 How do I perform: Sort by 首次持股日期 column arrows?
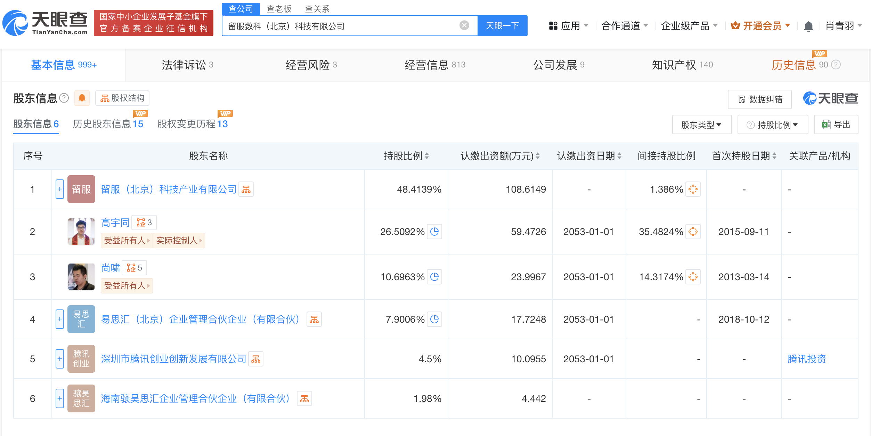pyautogui.click(x=774, y=156)
